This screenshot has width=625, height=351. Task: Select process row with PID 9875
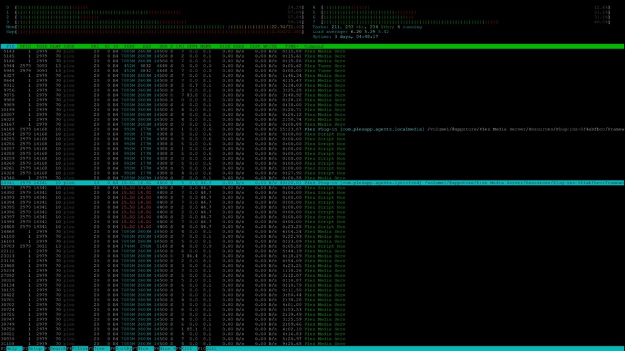pyautogui.click(x=313, y=95)
